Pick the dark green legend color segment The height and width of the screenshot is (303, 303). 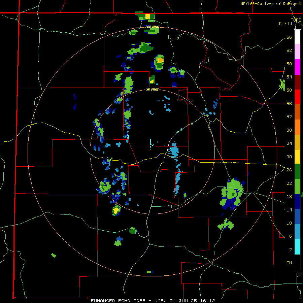297,171
